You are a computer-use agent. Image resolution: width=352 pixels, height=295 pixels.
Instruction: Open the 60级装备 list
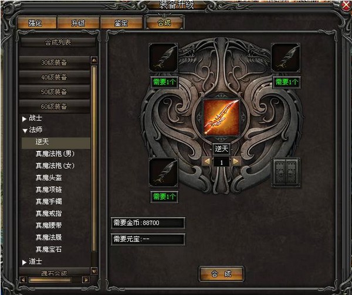coord(54,107)
